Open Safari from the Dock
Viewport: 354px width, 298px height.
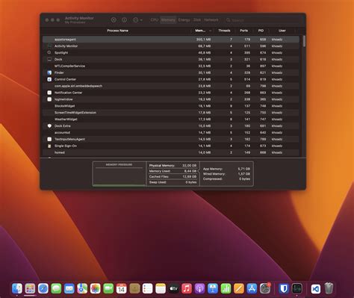point(43,288)
